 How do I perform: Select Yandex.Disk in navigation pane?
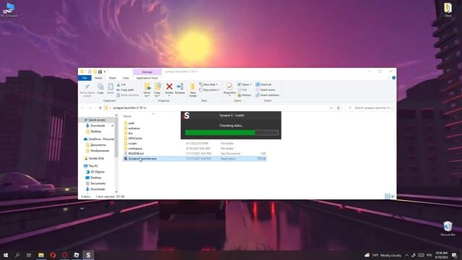click(96, 159)
